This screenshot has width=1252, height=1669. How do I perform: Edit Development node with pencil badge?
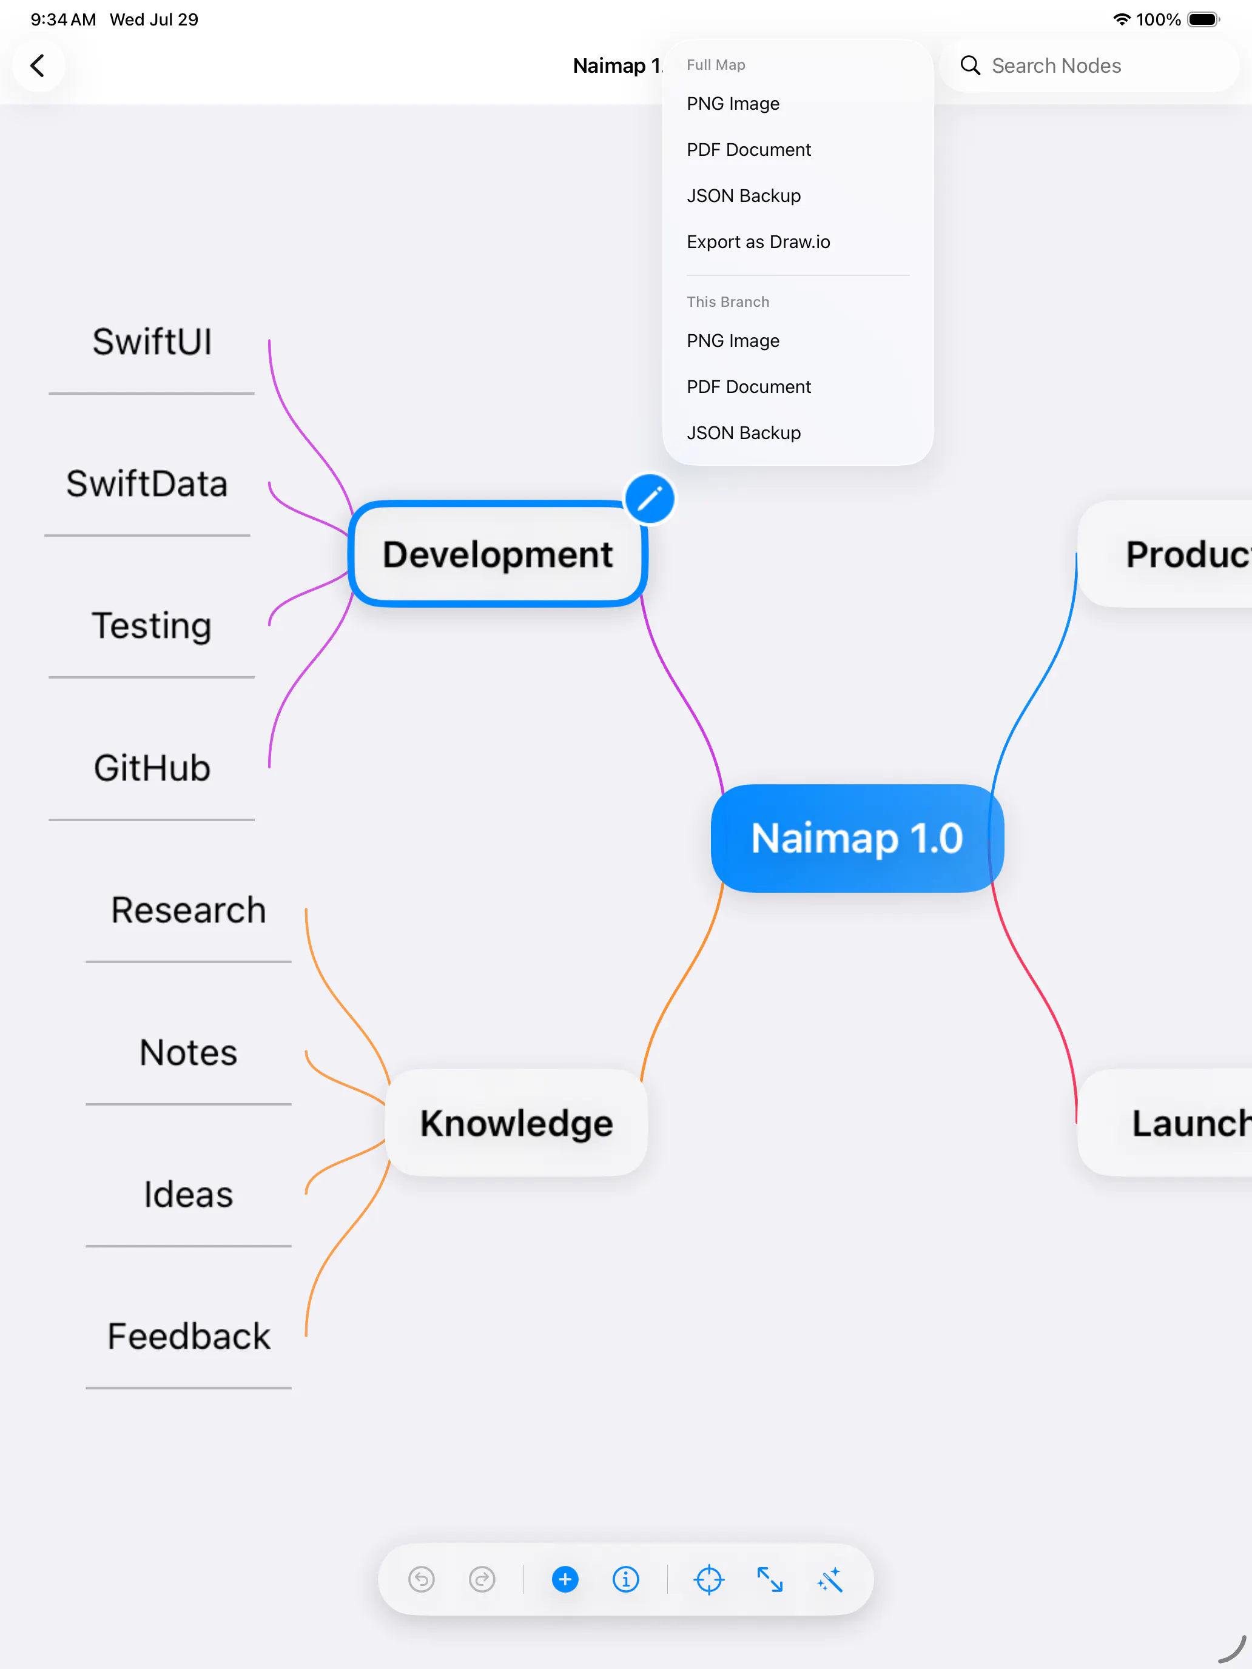(x=650, y=499)
